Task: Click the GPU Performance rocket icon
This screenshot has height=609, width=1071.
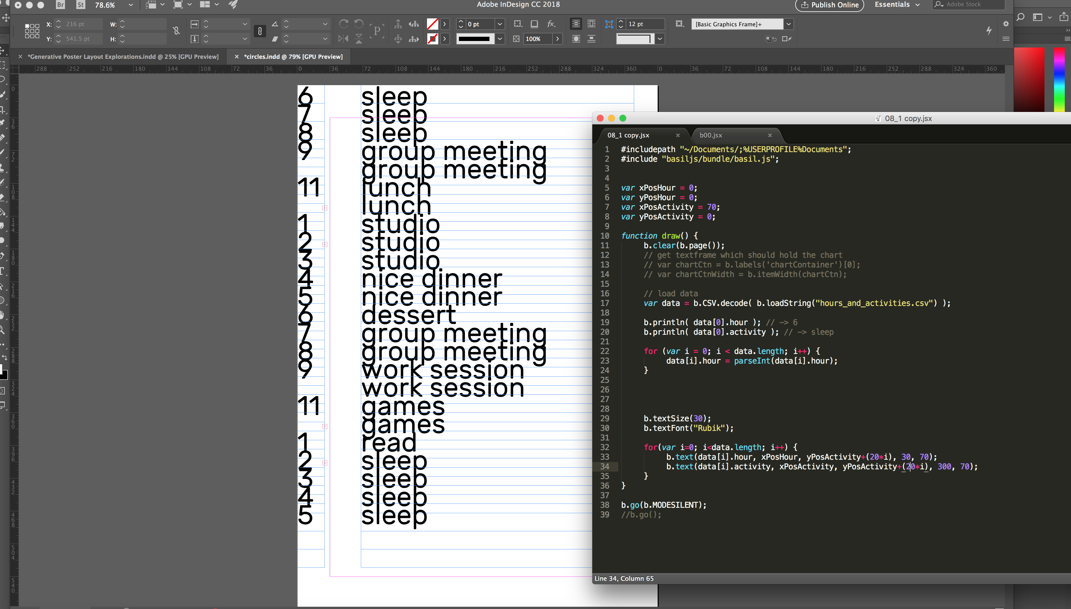Action: point(233,5)
